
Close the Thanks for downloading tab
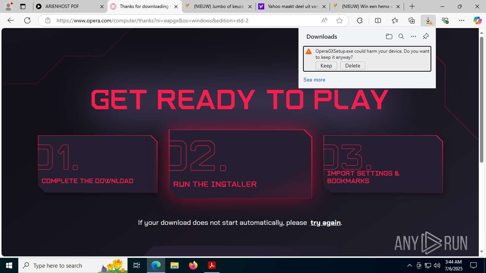(x=176, y=6)
